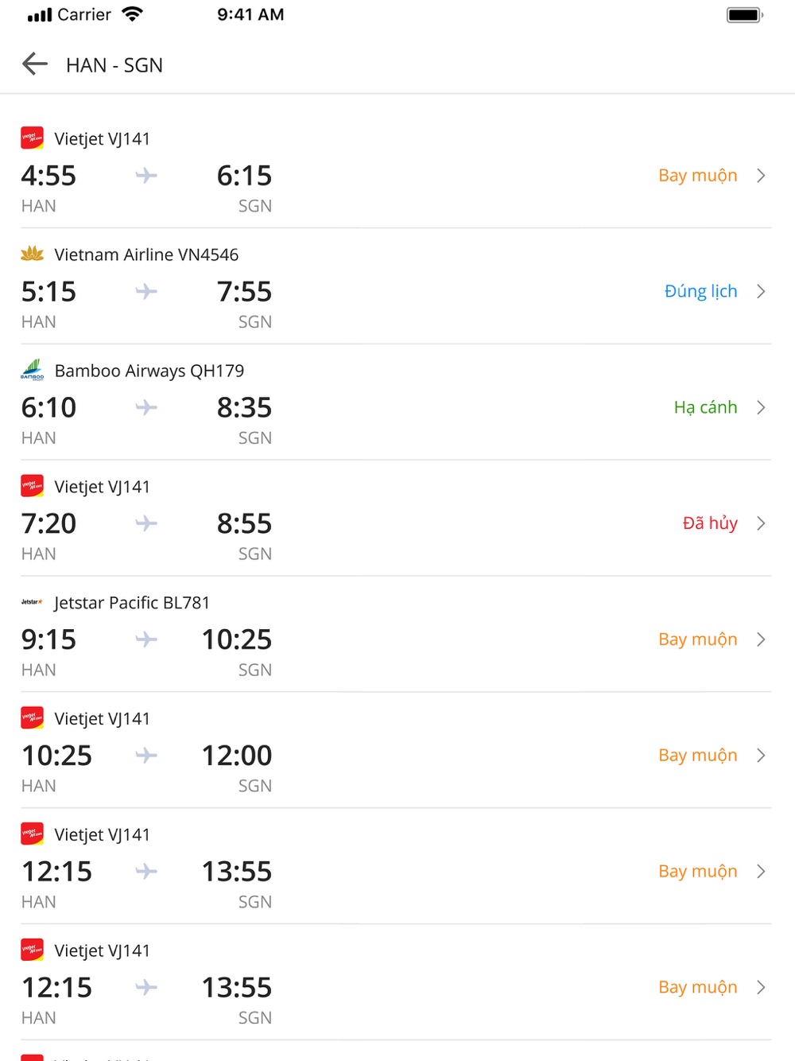Click Jetstar Pacific logo icon
The width and height of the screenshot is (795, 1061).
pyautogui.click(x=32, y=602)
